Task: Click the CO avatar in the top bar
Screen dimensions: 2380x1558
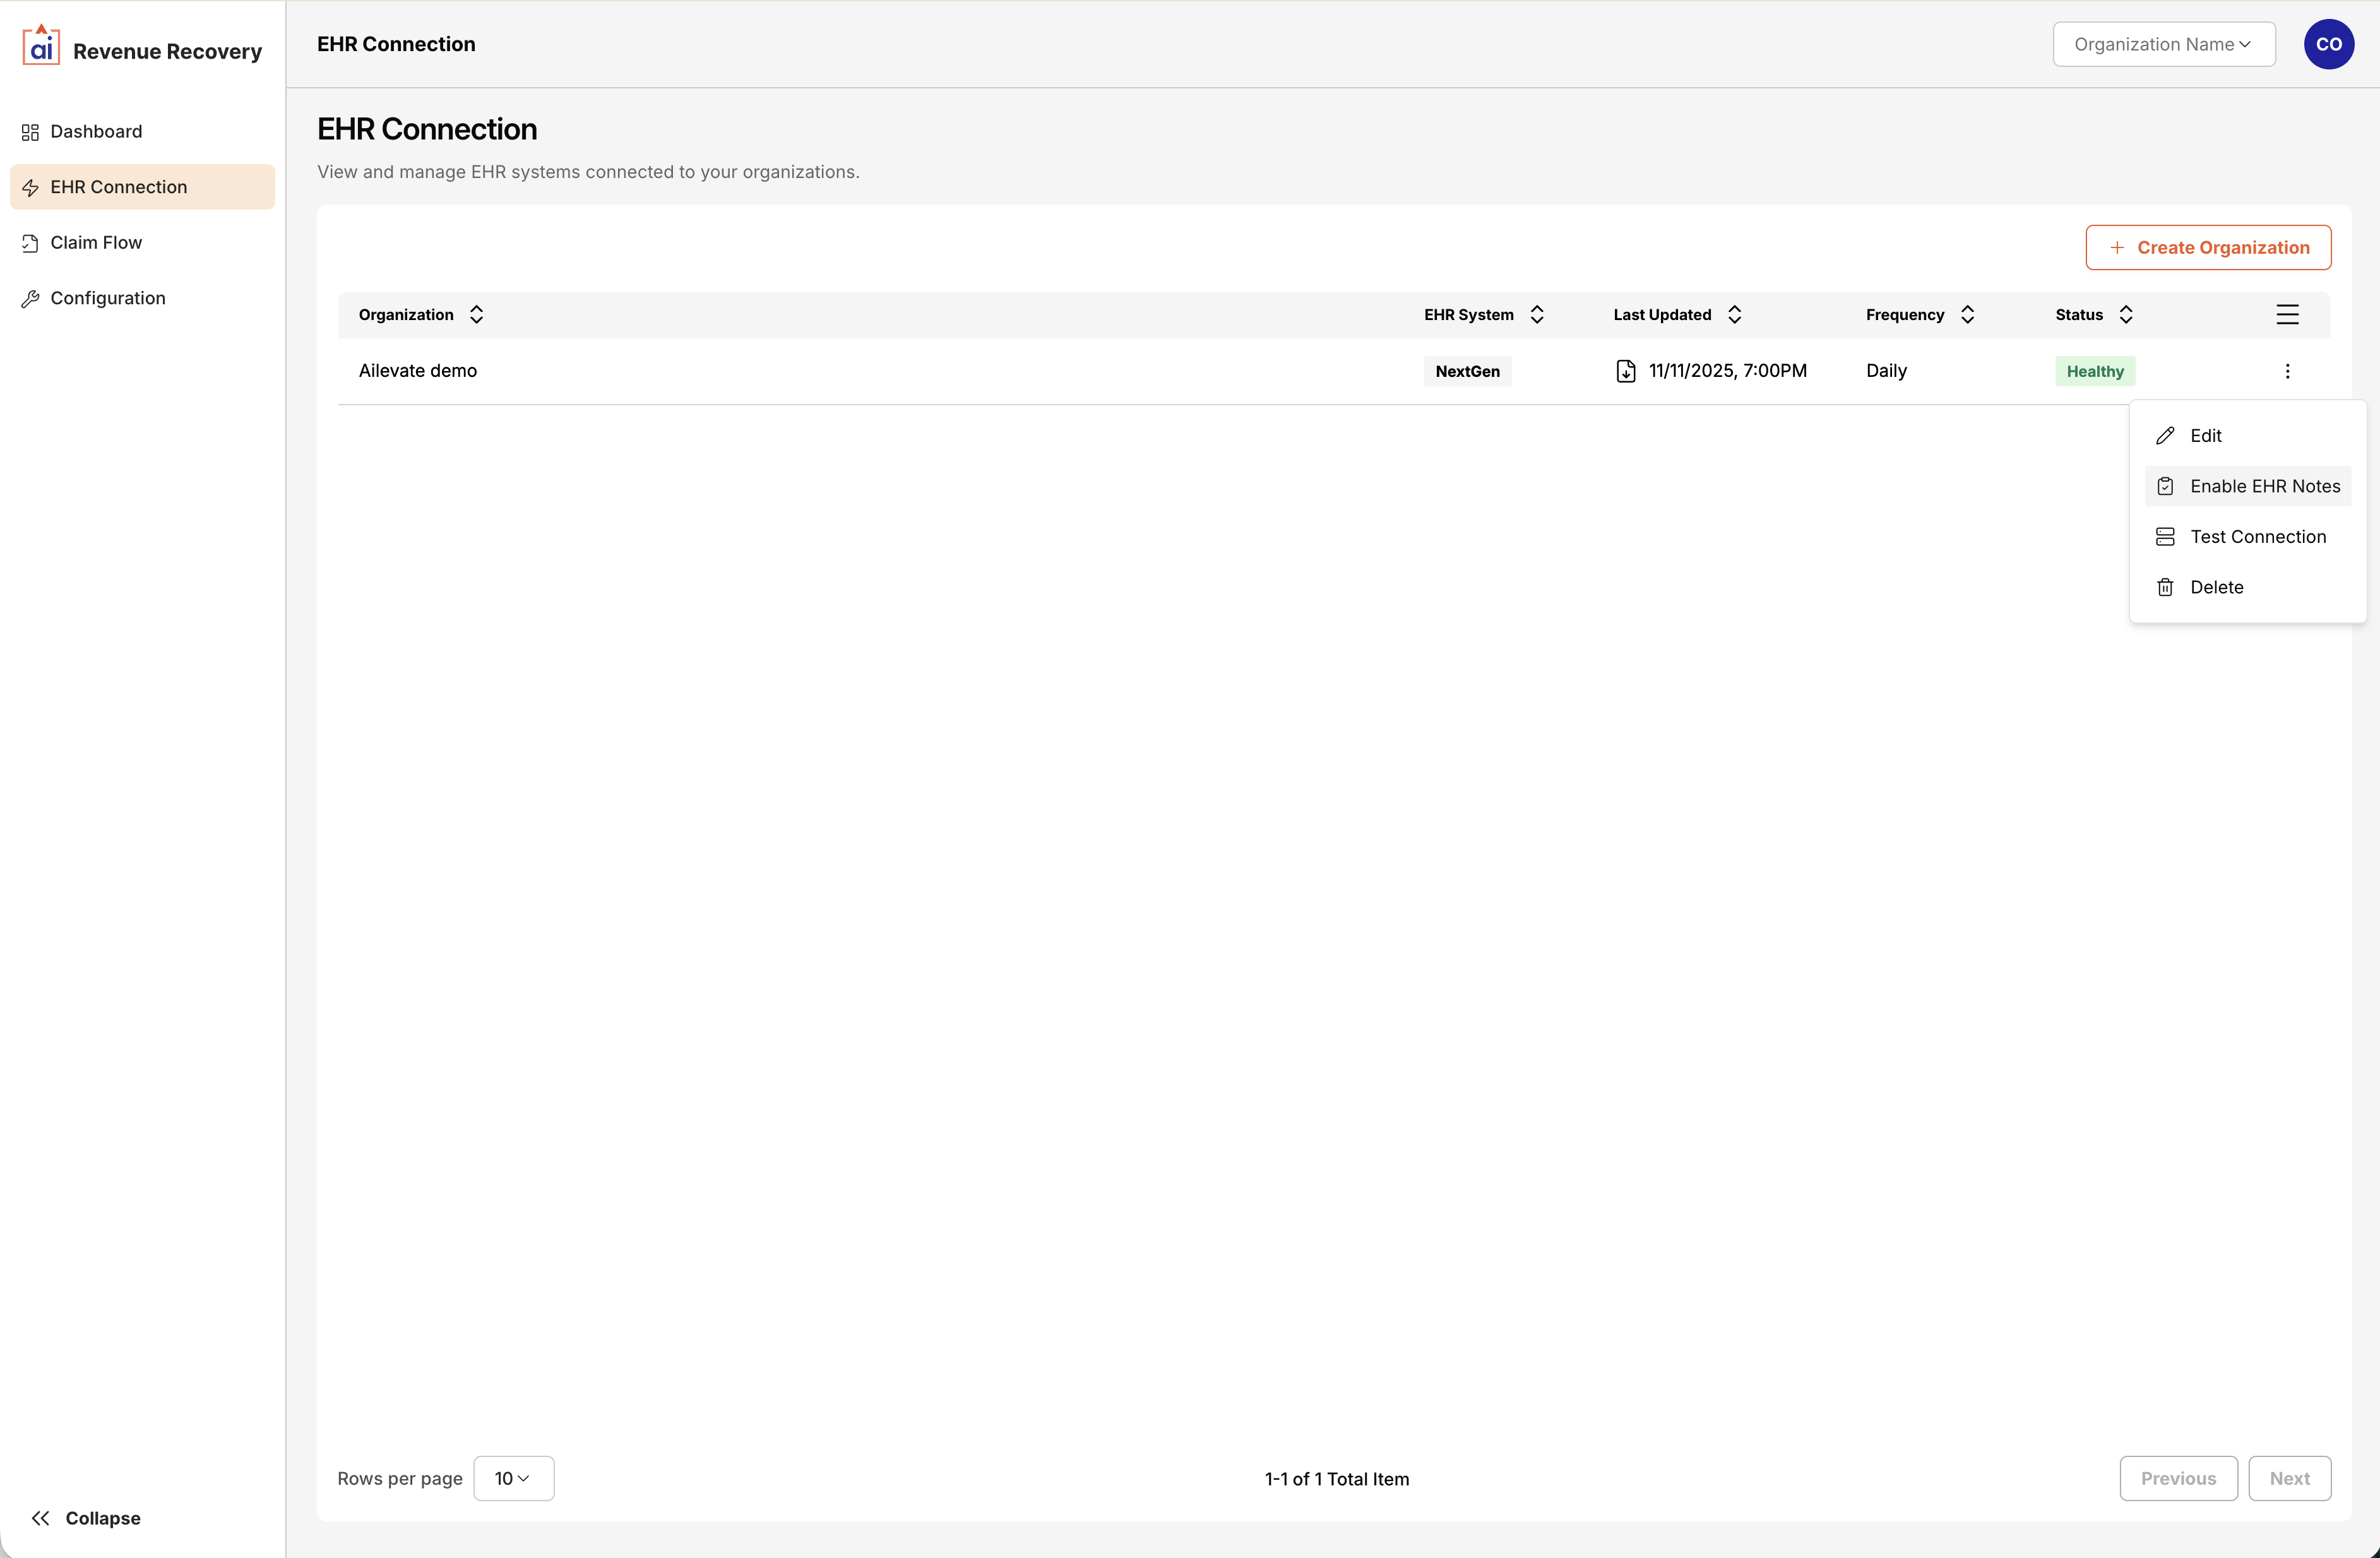Action: [x=2330, y=44]
